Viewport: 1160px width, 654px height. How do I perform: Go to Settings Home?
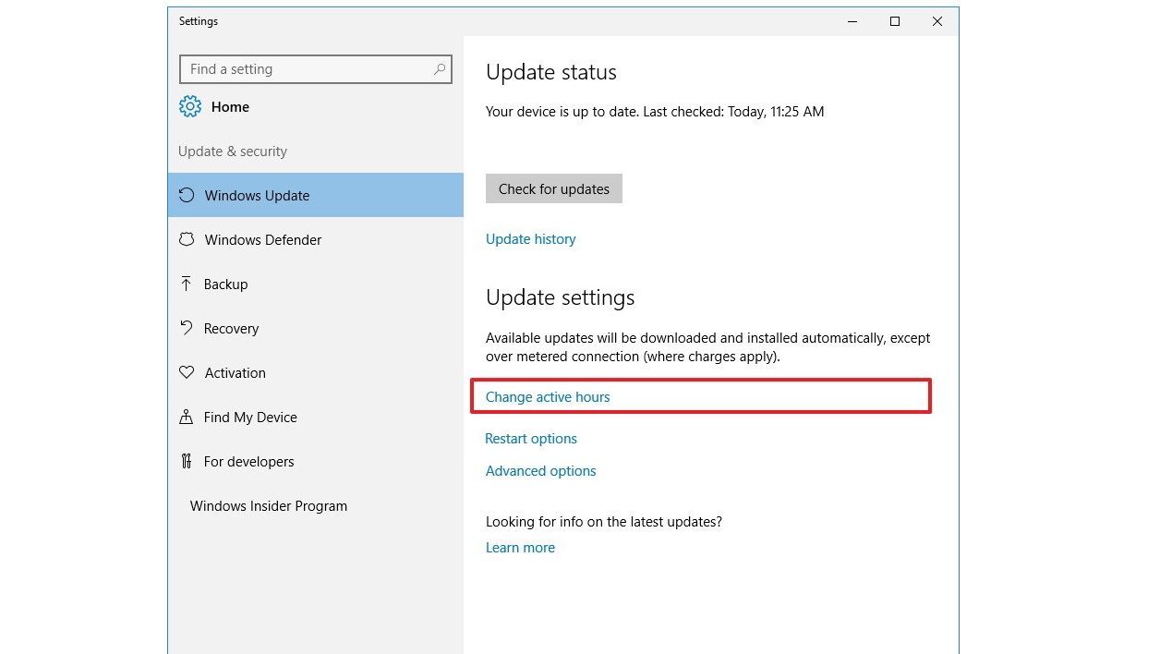[214, 106]
